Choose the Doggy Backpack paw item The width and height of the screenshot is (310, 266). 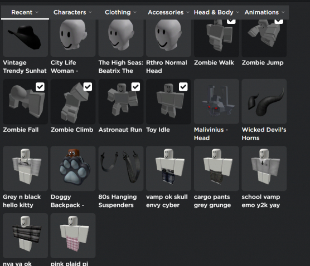pyautogui.click(x=73, y=168)
